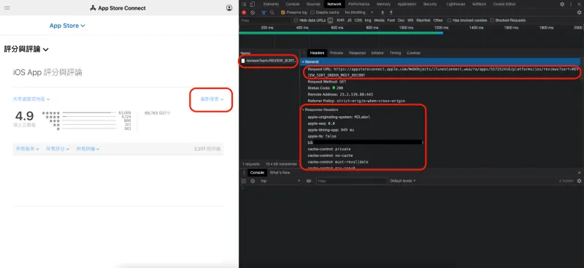Select the XHR request type filter

340,20
